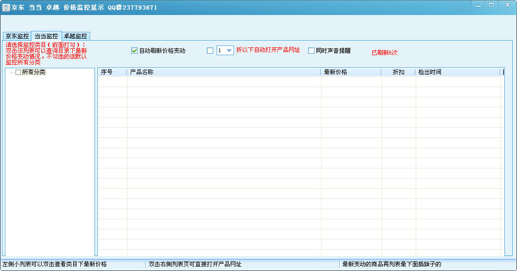Click the 折扣 column header

(398, 72)
